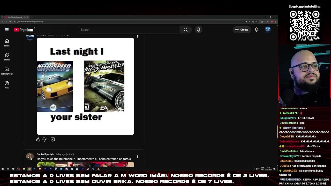
Task: Open the '1 day ago (edited)' post timestamp
Action: pyautogui.click(x=65, y=154)
